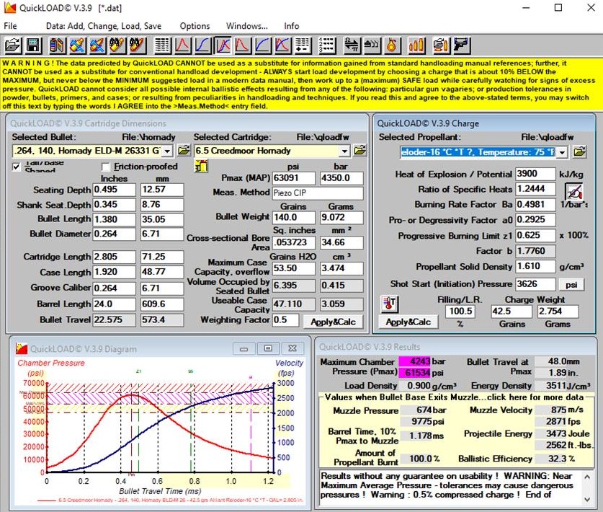Click the propellant temperature thermometer icon
The height and width of the screenshot is (512, 603).
point(389,304)
